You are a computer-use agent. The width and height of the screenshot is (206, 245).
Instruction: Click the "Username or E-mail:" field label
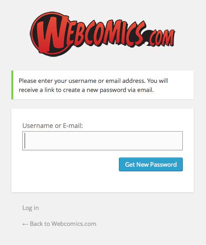(52, 126)
